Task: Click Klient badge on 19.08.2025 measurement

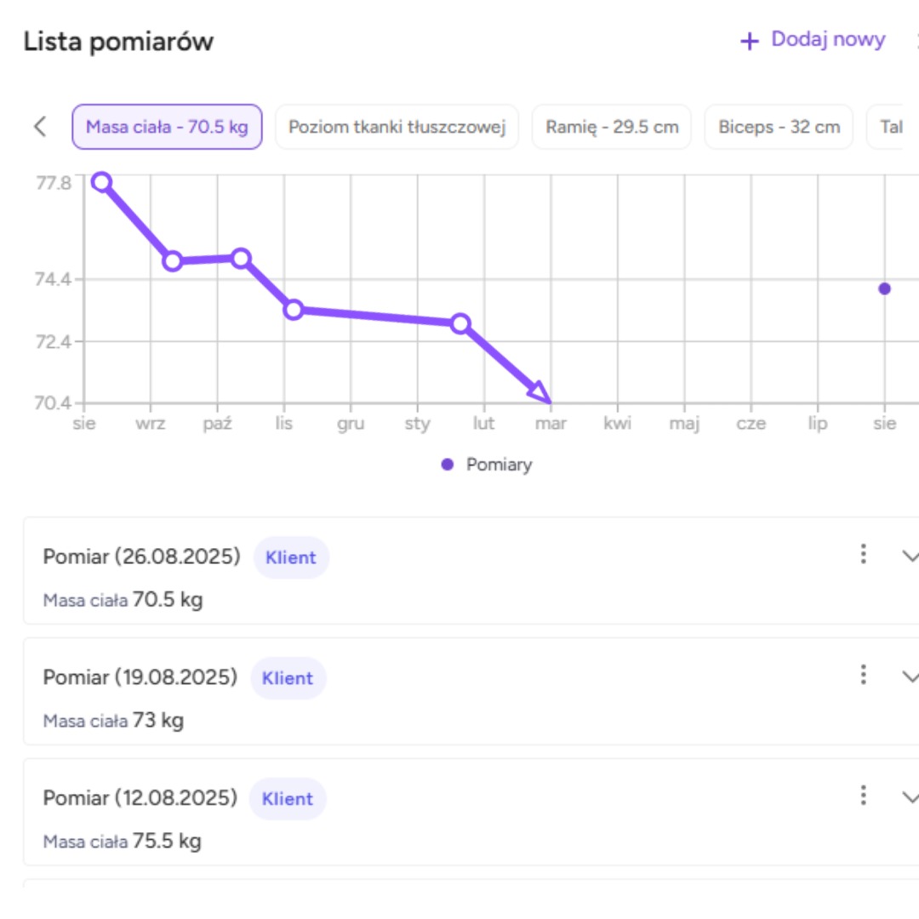Action: pos(288,679)
